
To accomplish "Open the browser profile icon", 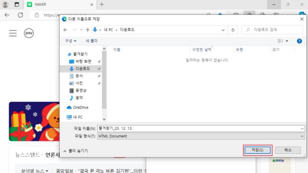I will point(5,4).
